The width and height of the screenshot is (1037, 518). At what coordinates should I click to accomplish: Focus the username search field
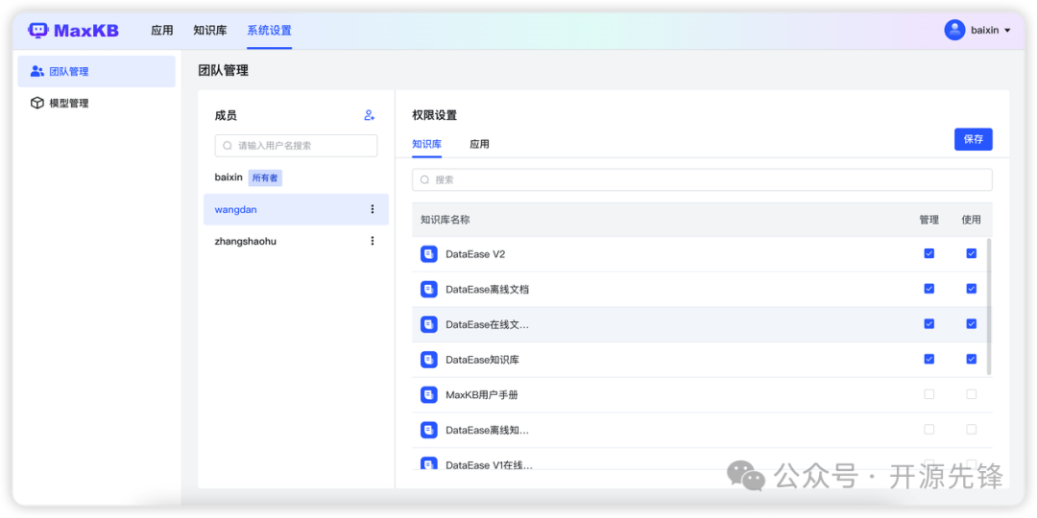click(297, 146)
